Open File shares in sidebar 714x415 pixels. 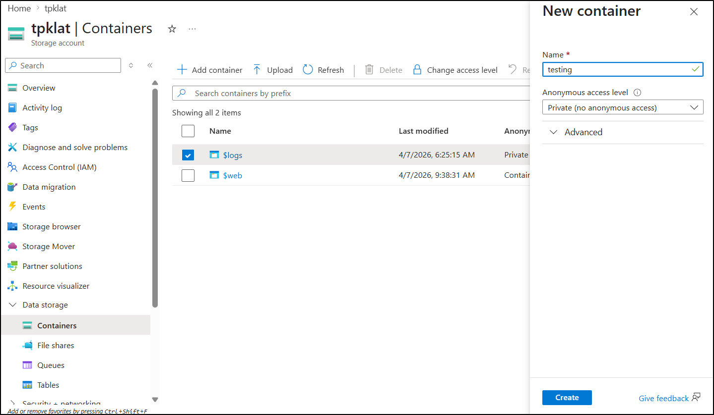[56, 345]
